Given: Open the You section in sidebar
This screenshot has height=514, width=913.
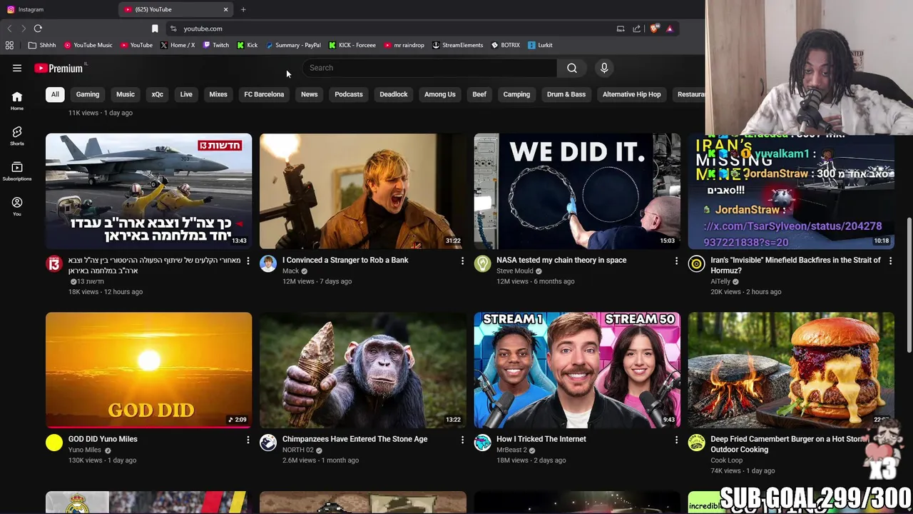Looking at the screenshot, I should [x=17, y=206].
